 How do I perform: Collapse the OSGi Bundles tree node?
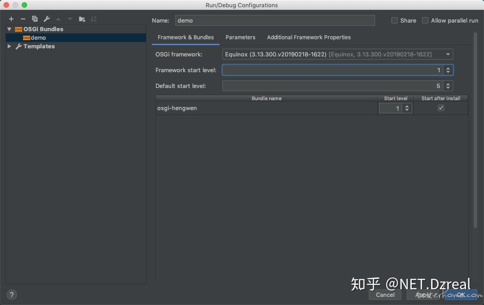click(x=9, y=28)
